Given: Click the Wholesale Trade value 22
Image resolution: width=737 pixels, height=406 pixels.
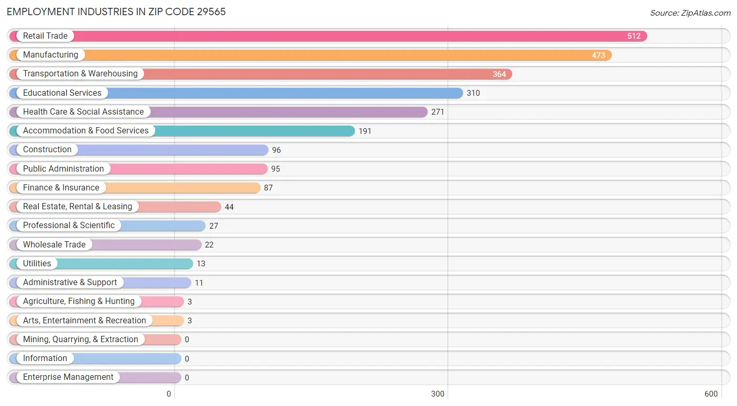Looking at the screenshot, I should (x=209, y=245).
